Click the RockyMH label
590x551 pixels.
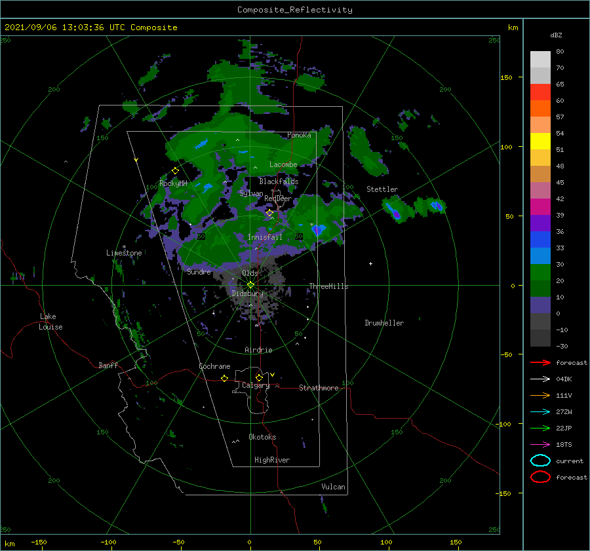(x=173, y=183)
